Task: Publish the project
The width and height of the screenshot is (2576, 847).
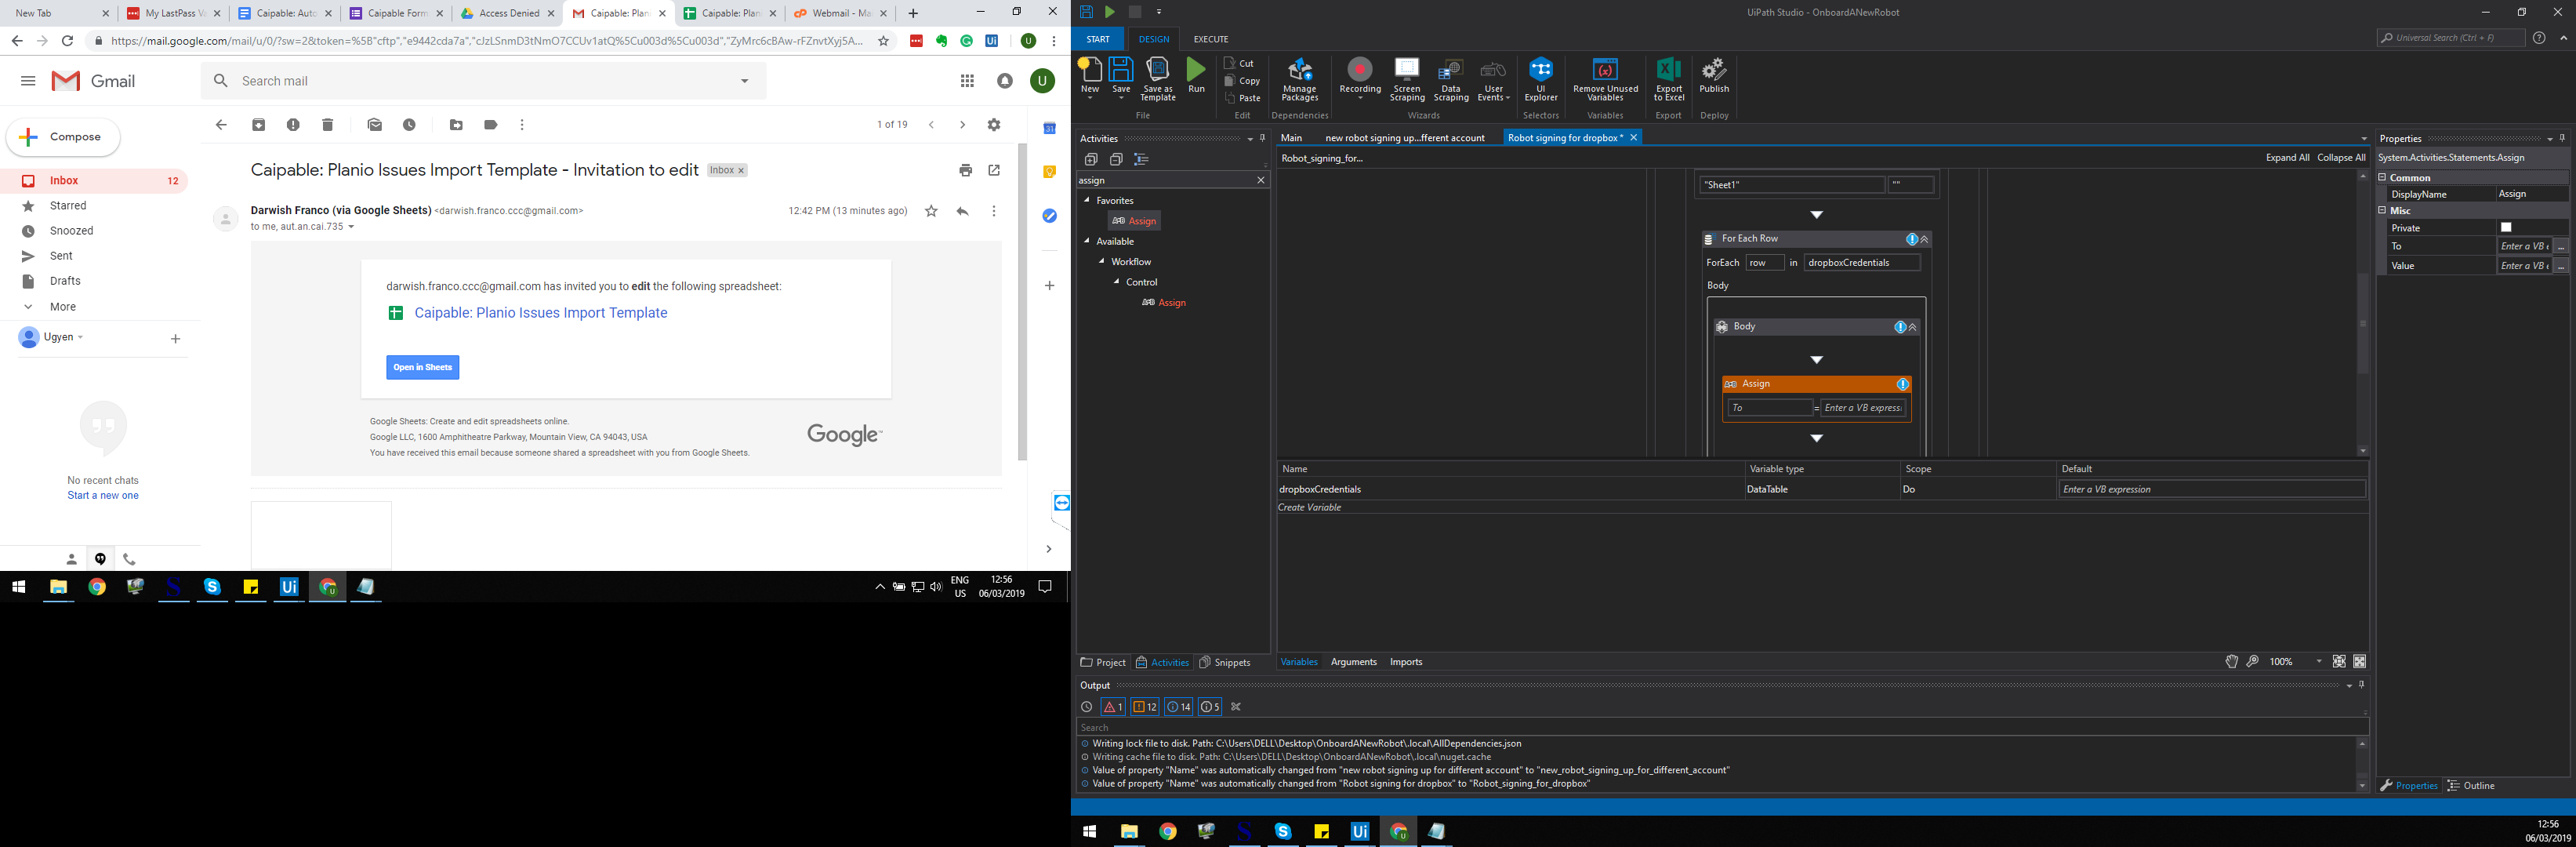Action: point(1714,76)
